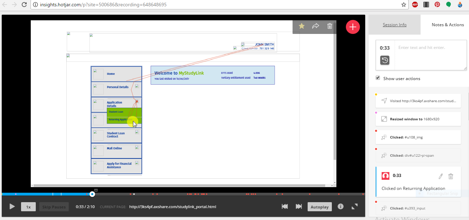Viewport: 469px width, 220px height.
Task: Click the current page URL text
Action: [173, 207]
